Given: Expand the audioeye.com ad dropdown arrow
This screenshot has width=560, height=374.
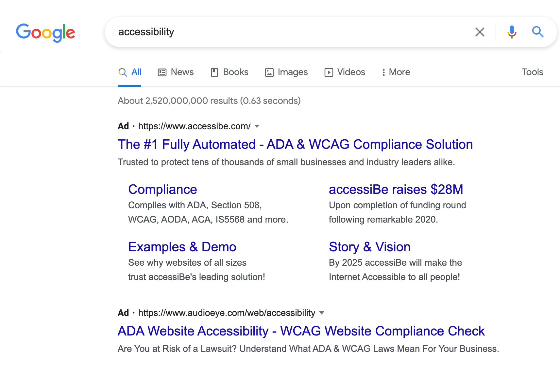Looking at the screenshot, I should 322,313.
